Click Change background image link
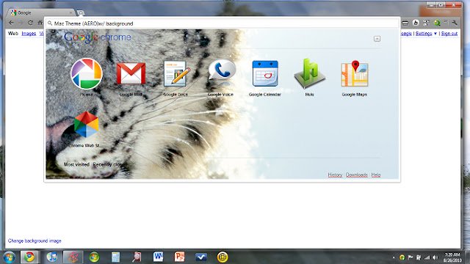Image resolution: width=470 pixels, height=264 pixels. click(35, 241)
